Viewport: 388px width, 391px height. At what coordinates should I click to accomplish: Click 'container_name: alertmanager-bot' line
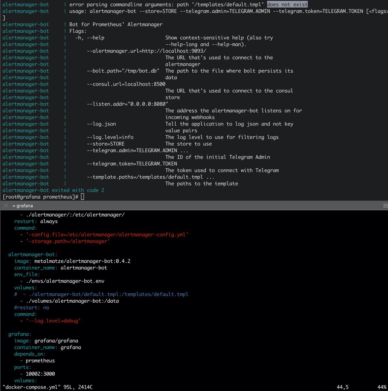61,268
